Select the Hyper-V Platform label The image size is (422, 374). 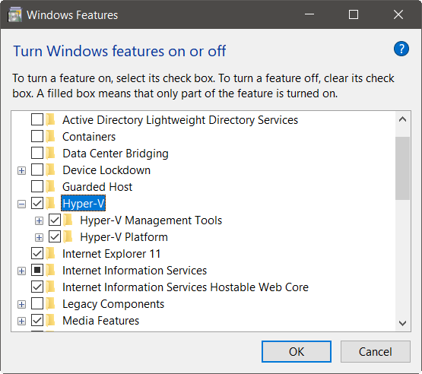point(124,237)
